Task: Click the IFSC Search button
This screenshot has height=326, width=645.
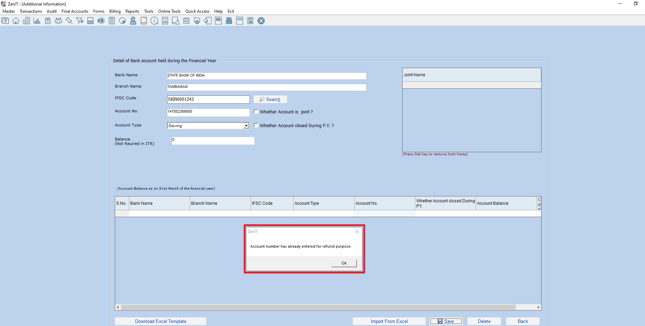Action: (x=270, y=99)
